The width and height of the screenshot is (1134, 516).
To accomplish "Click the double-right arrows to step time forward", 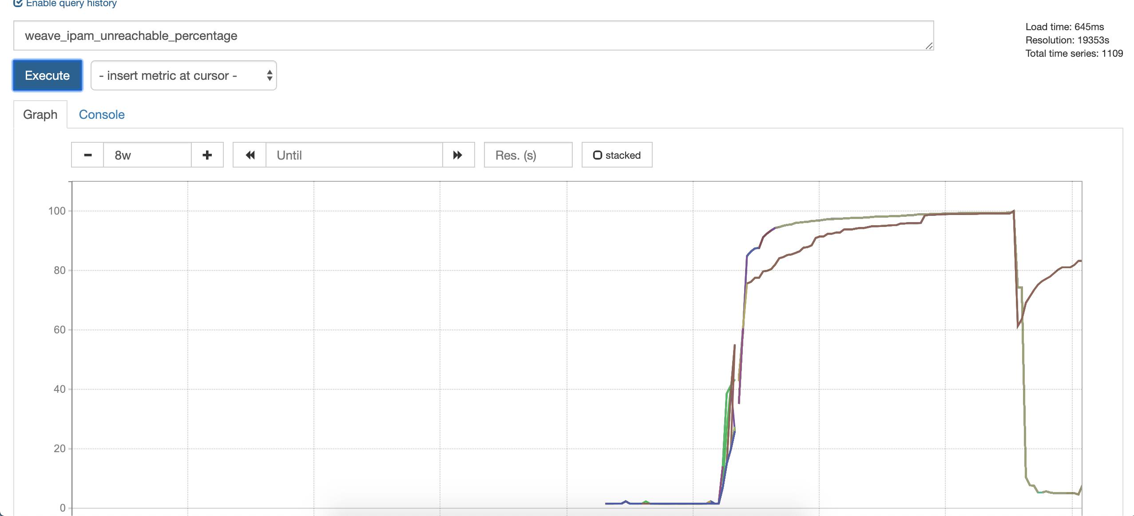I will click(457, 155).
